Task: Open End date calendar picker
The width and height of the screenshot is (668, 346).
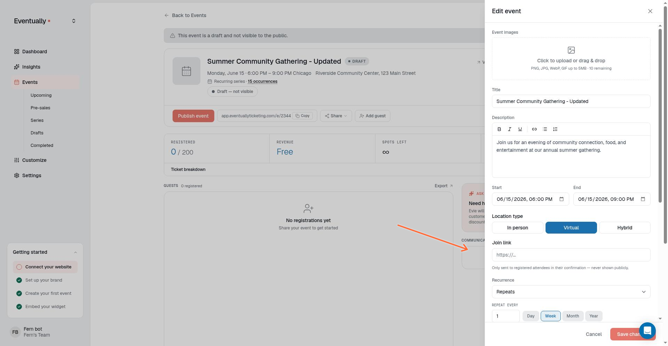Action: click(x=643, y=199)
